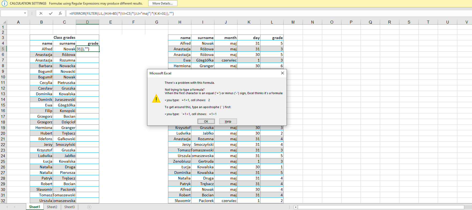Switch to the Sheet1 tab
Screen dimensions: 472x210
point(35,207)
